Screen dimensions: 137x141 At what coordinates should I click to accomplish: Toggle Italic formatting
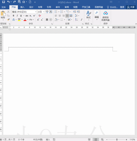click(x=17, y=16)
